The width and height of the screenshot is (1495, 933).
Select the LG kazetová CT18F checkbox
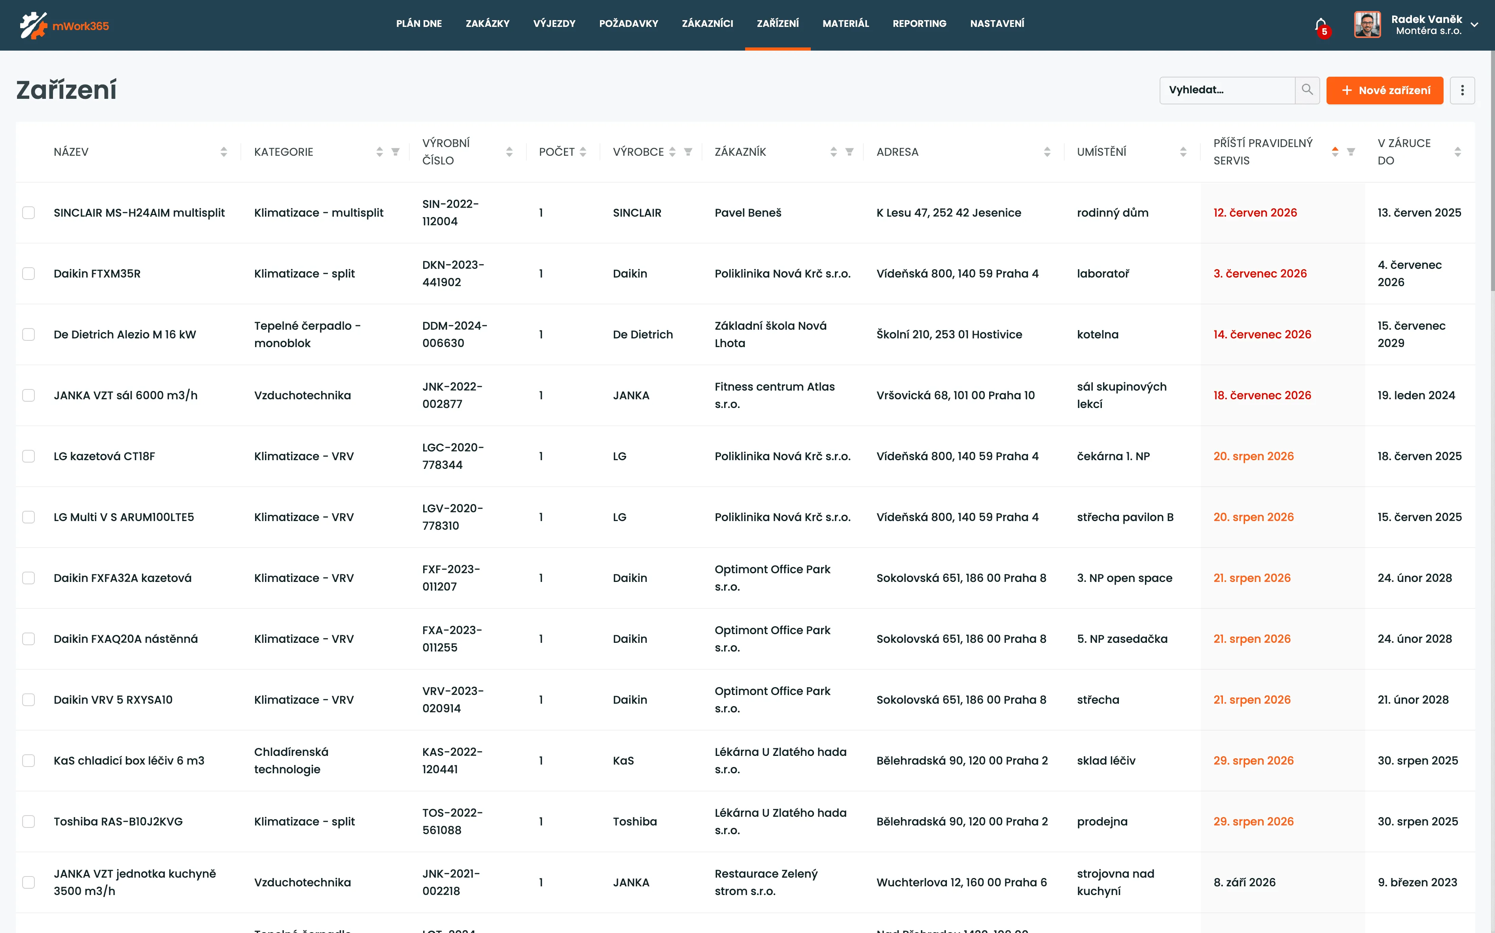point(28,457)
